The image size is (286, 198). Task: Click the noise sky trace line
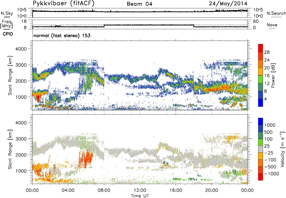pos(140,11)
